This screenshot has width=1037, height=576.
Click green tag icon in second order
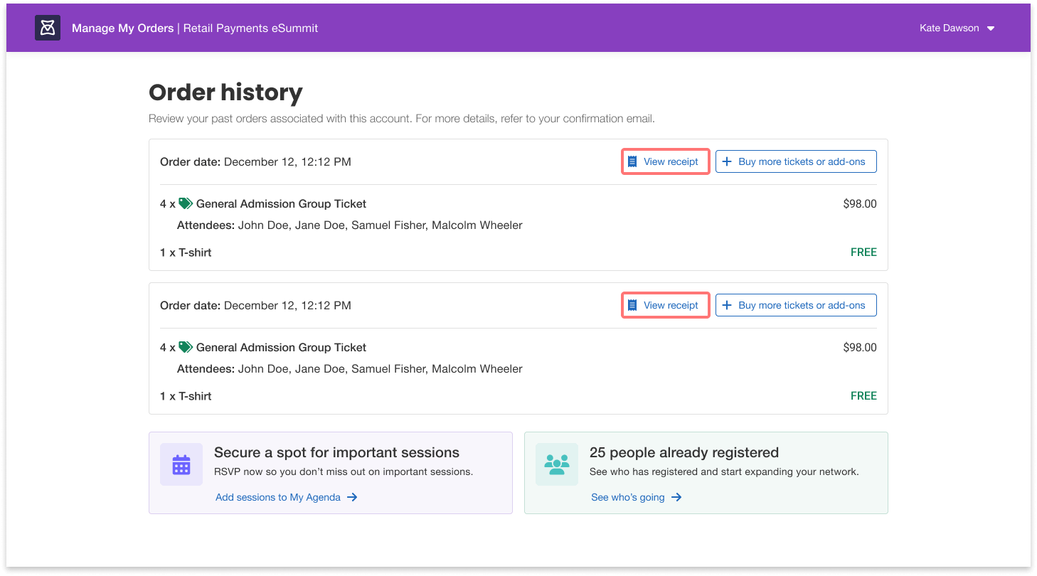[186, 347]
